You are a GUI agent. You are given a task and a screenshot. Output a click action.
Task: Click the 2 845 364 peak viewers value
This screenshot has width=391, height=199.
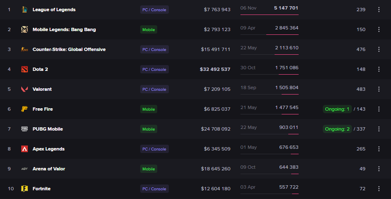click(287, 28)
